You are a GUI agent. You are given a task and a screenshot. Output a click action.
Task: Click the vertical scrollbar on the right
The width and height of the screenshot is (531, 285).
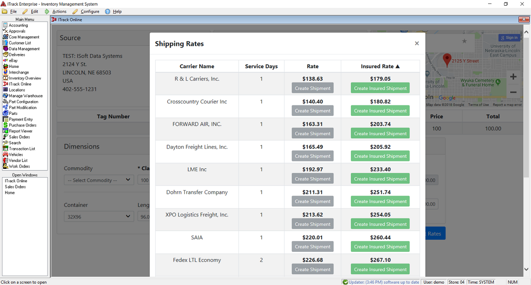(x=526, y=130)
